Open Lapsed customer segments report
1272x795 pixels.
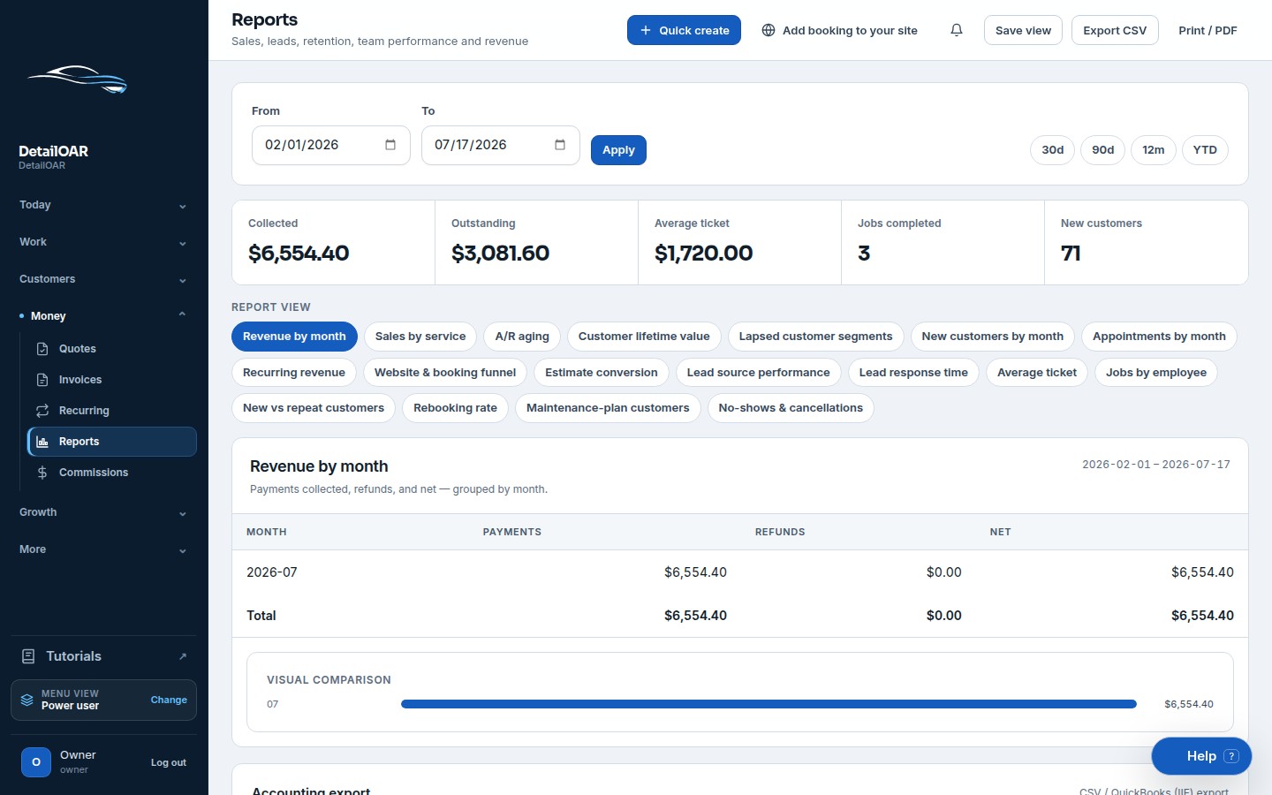click(815, 337)
